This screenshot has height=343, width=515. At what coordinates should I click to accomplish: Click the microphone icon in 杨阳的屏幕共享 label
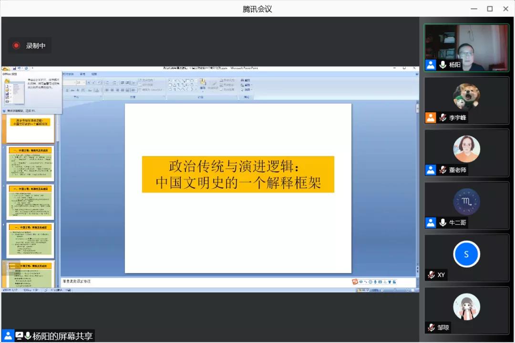[28, 336]
